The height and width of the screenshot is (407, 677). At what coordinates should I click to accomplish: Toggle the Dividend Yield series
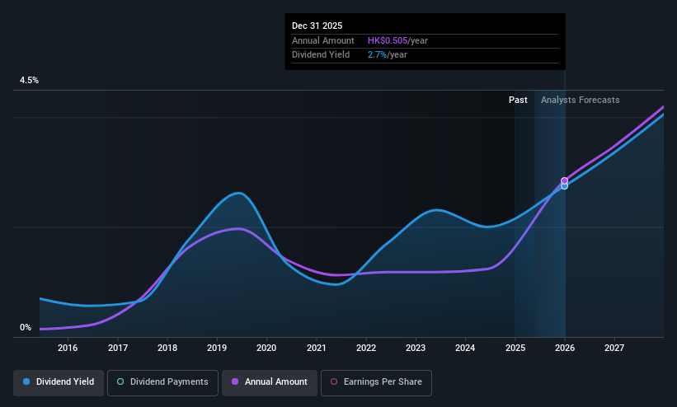point(59,382)
